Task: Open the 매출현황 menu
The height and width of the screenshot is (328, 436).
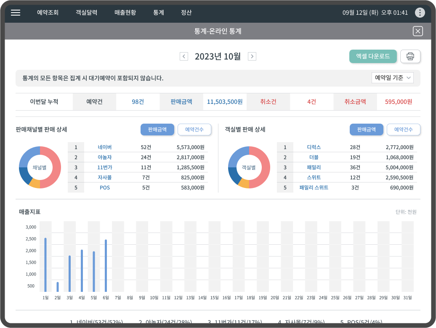Action: pos(125,13)
